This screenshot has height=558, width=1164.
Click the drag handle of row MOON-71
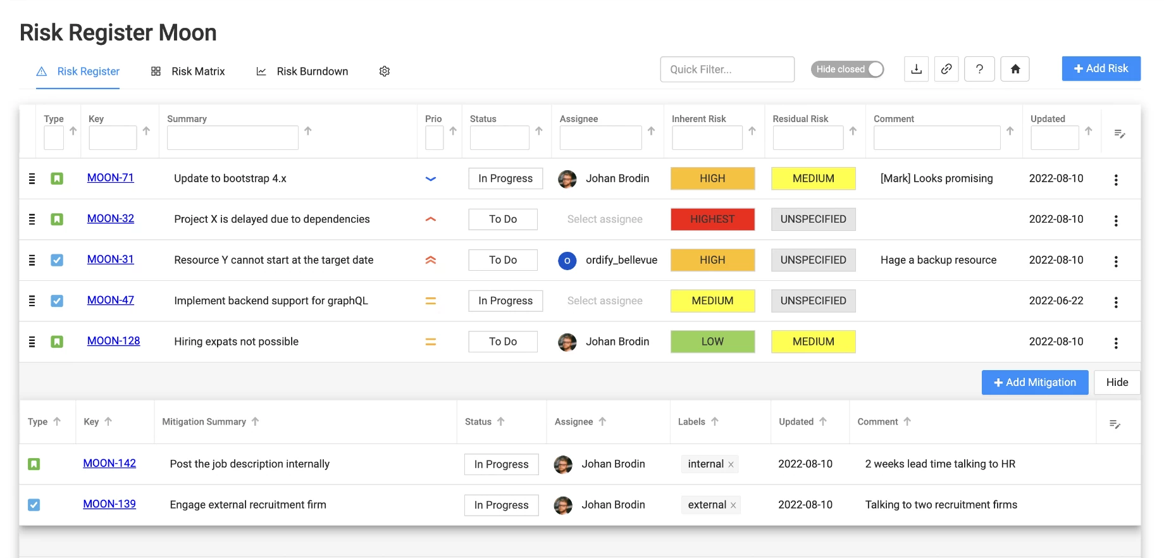click(32, 178)
